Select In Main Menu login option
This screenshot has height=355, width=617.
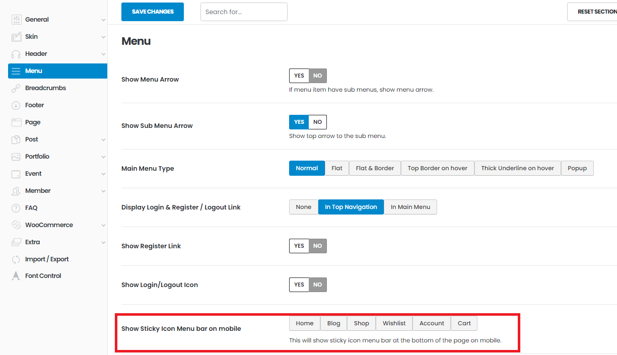tap(410, 207)
